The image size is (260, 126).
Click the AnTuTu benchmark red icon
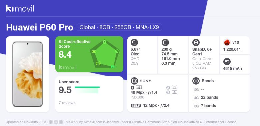227,42
